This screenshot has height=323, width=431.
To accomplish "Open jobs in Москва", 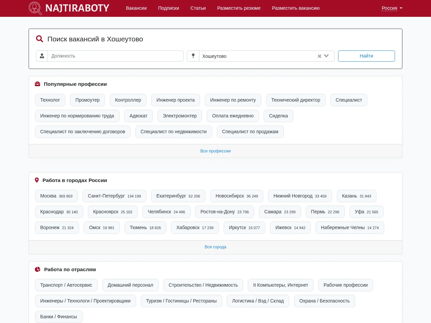I will pyautogui.click(x=56, y=196).
